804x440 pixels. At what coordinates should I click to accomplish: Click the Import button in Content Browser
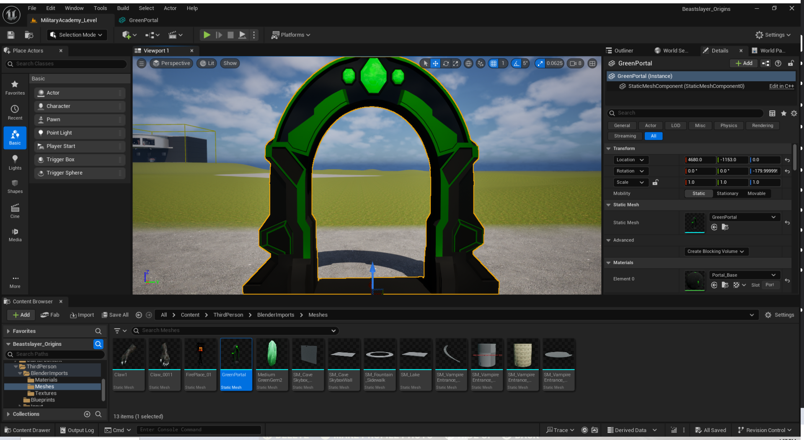coord(82,315)
